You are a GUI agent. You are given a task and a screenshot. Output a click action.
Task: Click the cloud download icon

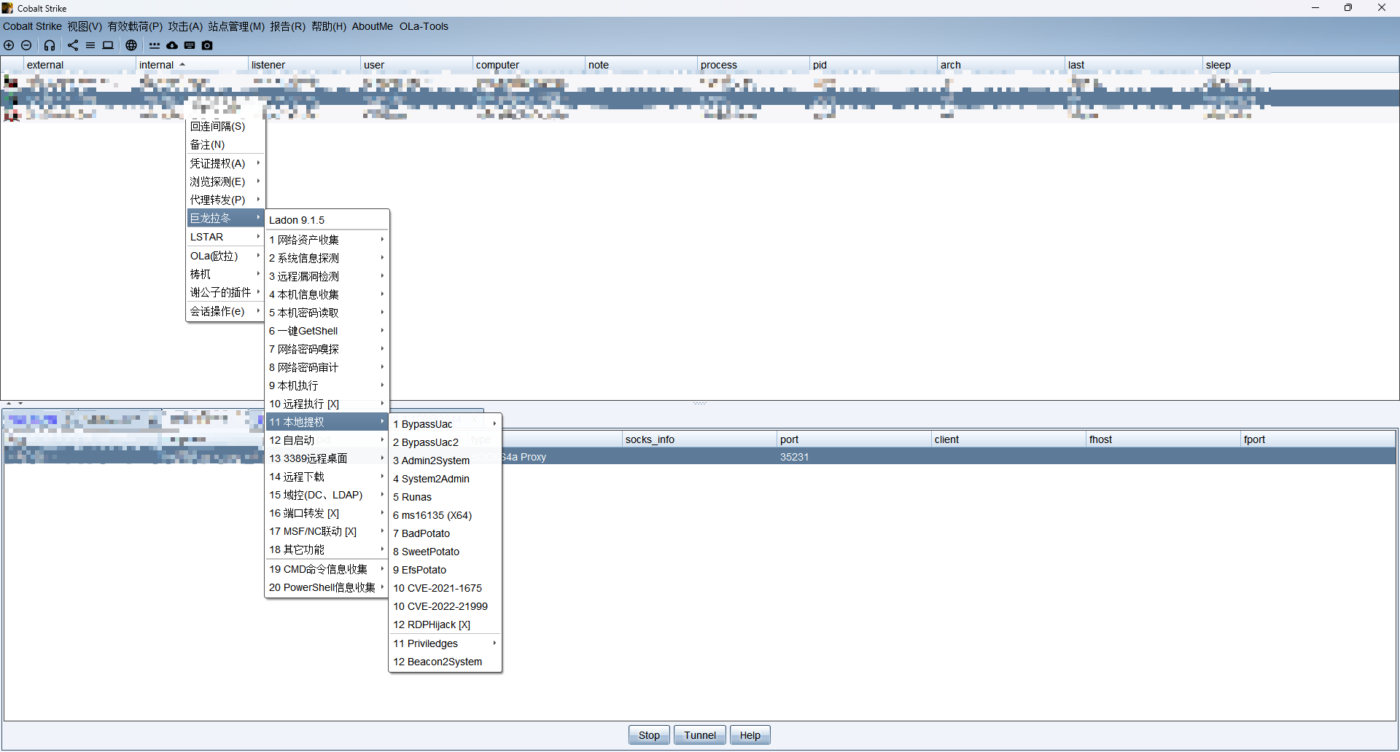click(172, 45)
